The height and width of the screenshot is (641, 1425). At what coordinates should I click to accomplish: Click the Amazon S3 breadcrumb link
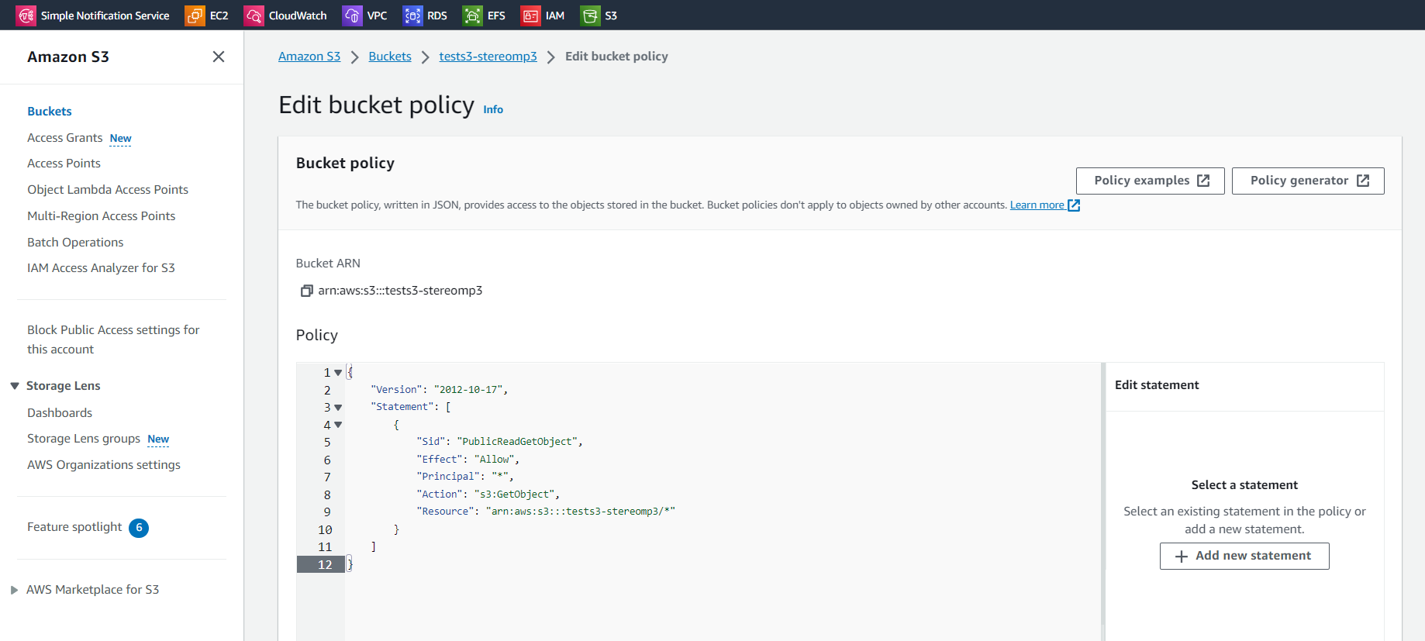coord(309,57)
